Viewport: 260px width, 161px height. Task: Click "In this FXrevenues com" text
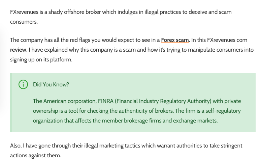coord(219,40)
